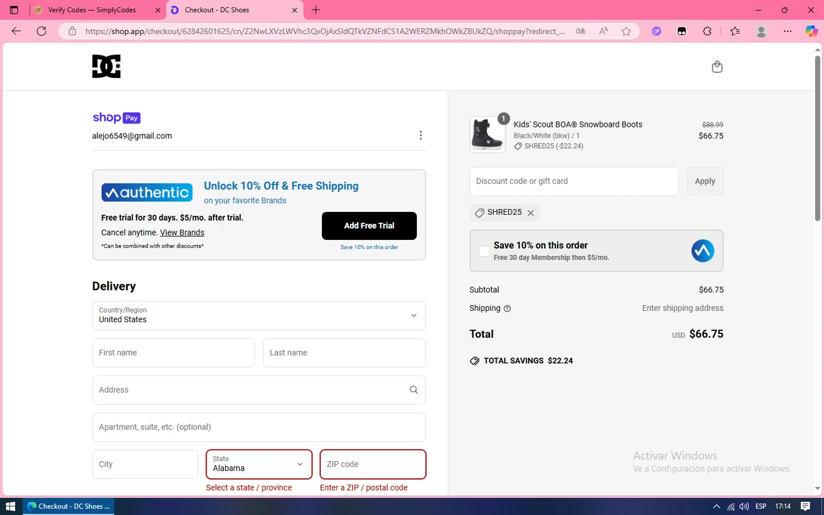The width and height of the screenshot is (824, 515).
Task: Click the Save 10% on this order link
Action: tap(369, 247)
